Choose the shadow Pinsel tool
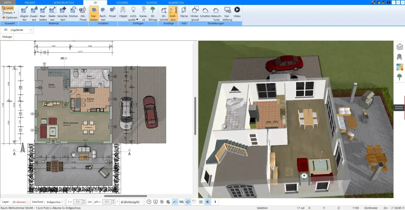The height and width of the screenshot is (210, 405). 112,12
